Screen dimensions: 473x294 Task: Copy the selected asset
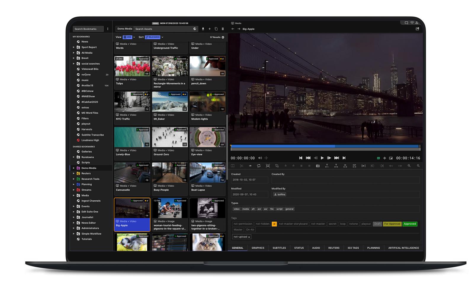[216, 29]
